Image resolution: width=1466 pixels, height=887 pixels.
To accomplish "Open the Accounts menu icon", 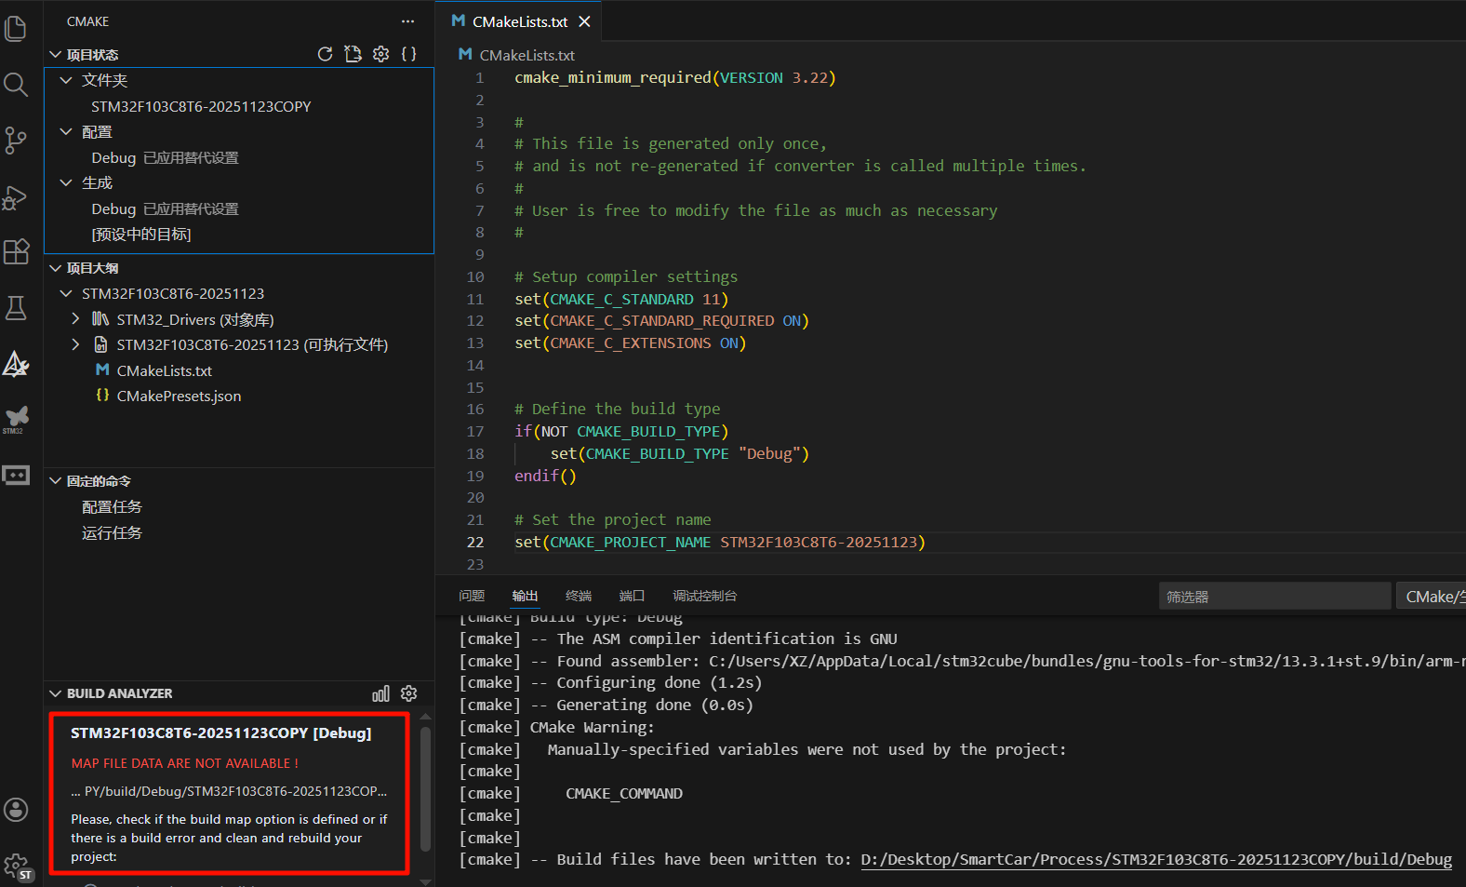I will pyautogui.click(x=16, y=810).
